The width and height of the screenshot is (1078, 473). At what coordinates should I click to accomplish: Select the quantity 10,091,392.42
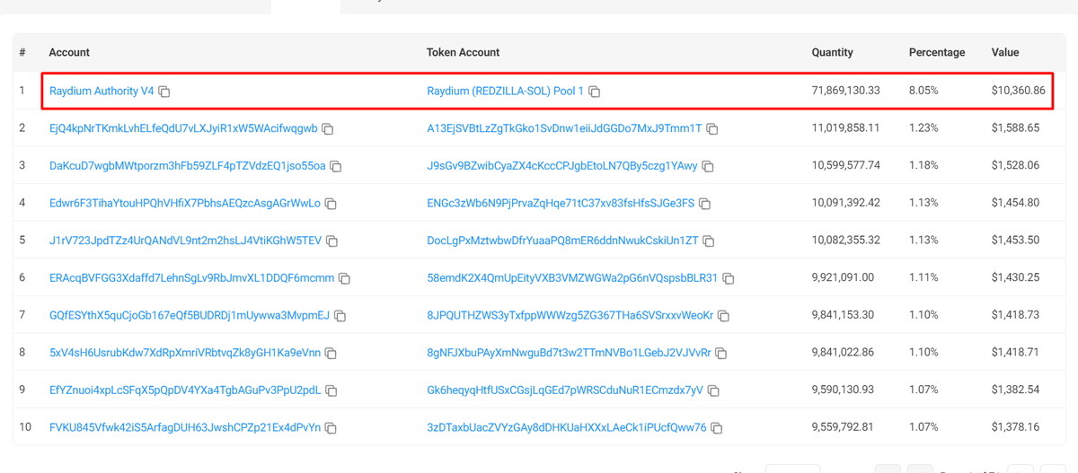[846, 203]
